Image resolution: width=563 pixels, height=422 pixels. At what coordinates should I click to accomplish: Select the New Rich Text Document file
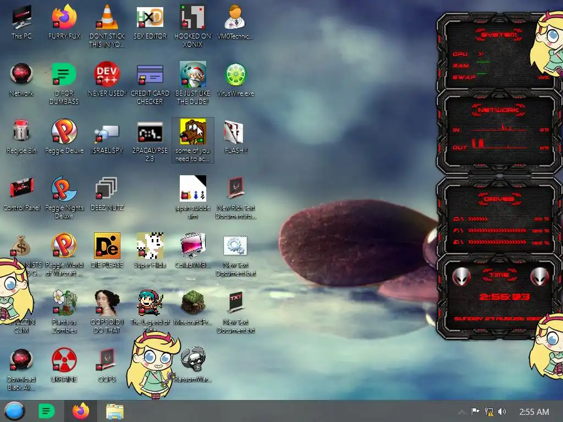coord(235,197)
